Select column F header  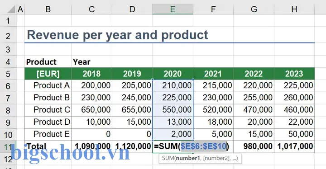tap(213, 9)
